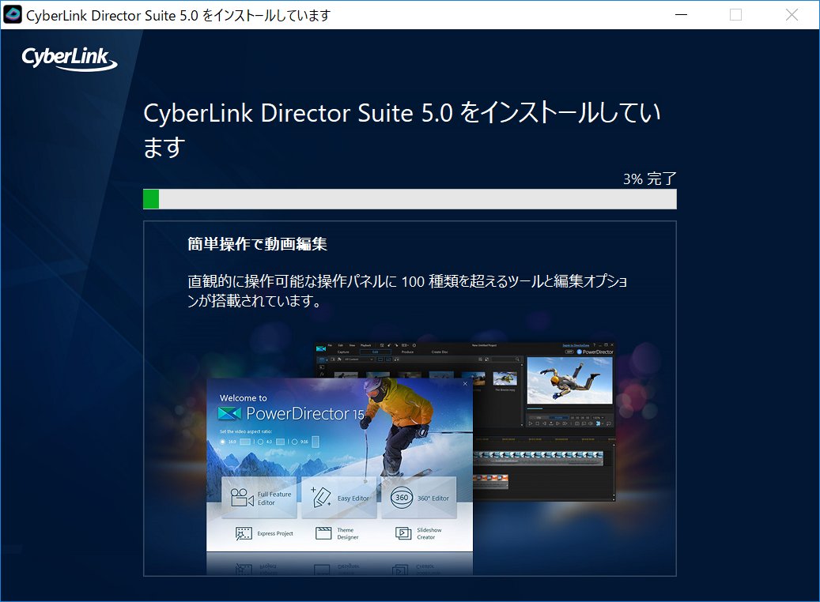This screenshot has height=602, width=820.
Task: Open the preview zoom percentage dropdown
Action: [x=599, y=417]
